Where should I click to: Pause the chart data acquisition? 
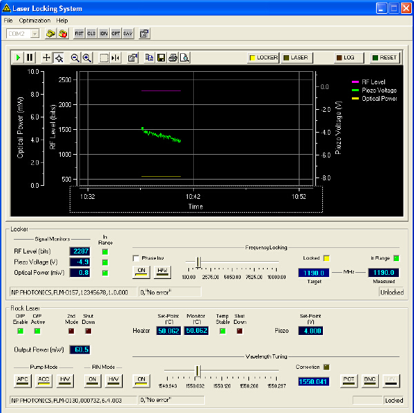(x=29, y=58)
